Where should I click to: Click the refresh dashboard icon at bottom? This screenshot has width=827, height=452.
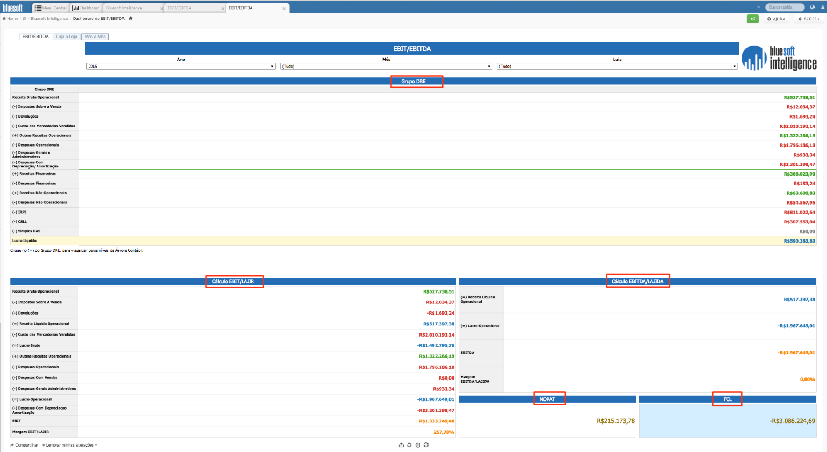(x=426, y=446)
